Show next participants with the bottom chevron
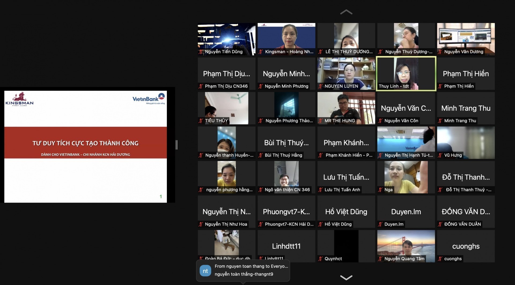Viewport: 515px width, 285px height. 346,278
